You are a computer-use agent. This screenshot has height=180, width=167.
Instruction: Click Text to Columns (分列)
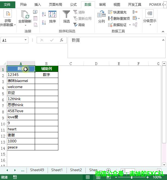(x=102, y=17)
